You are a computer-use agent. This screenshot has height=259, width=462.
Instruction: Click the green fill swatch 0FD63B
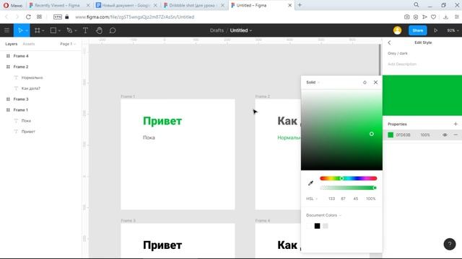[x=391, y=135]
